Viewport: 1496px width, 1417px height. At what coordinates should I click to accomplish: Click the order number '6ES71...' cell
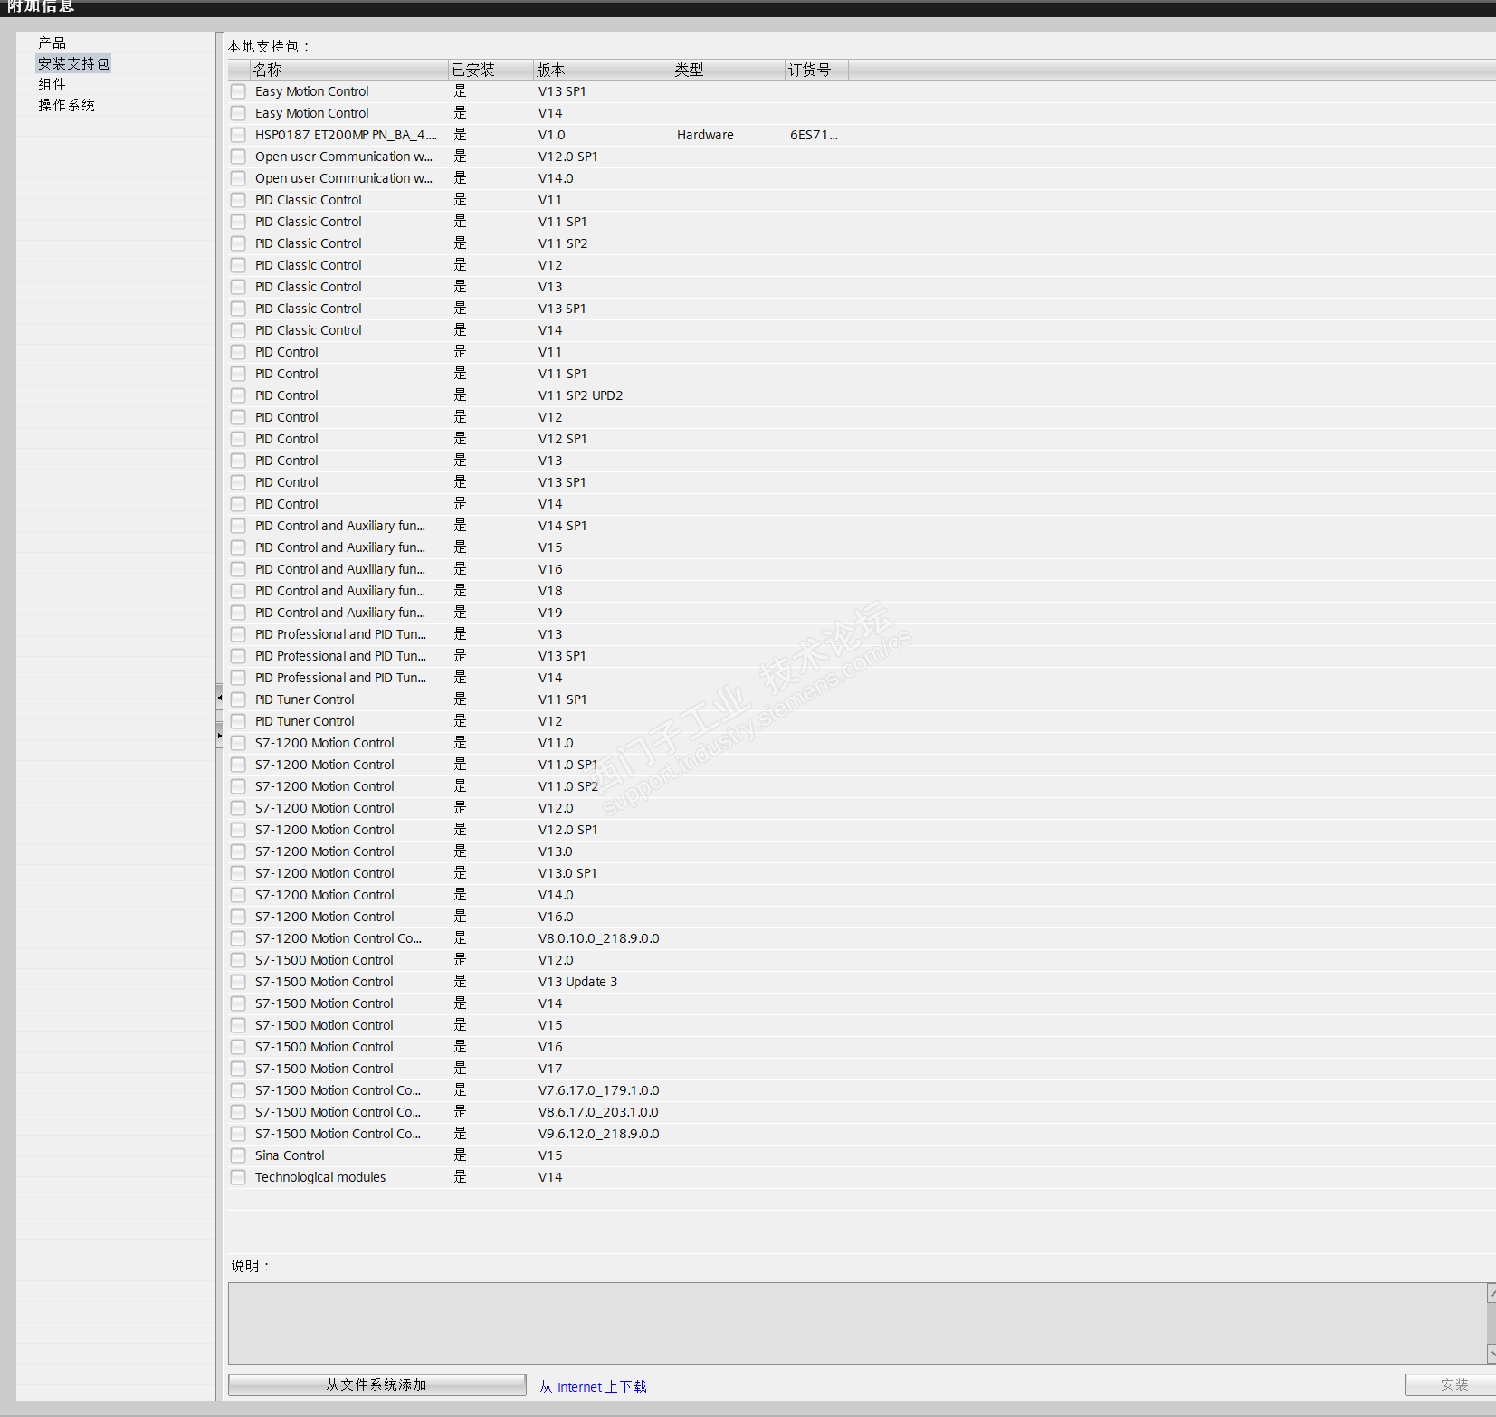coord(814,135)
